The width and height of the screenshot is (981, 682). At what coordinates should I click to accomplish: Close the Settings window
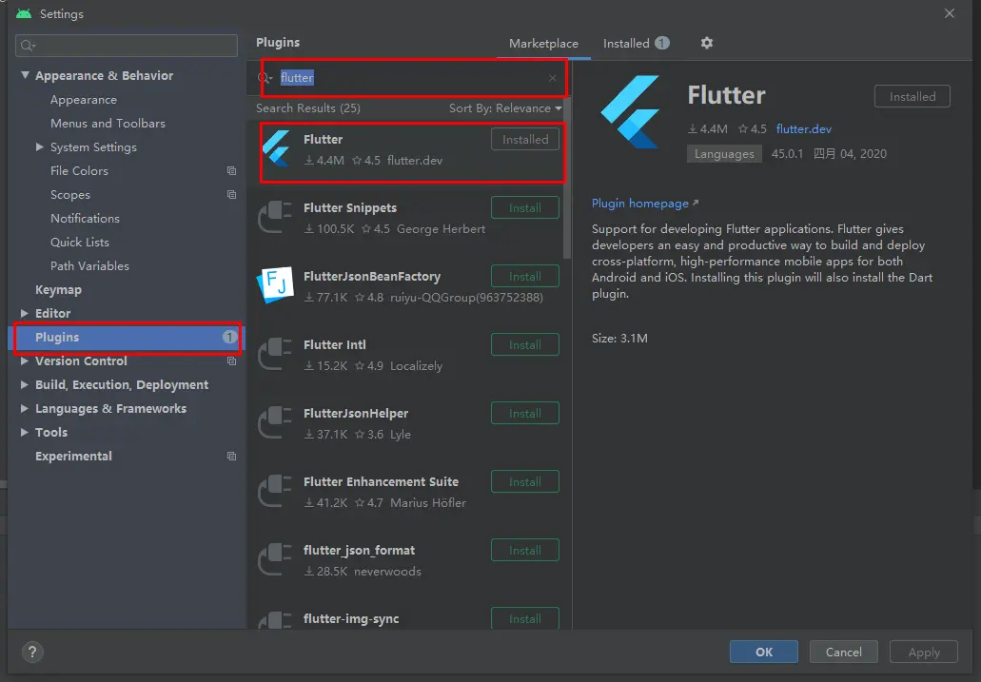[949, 13]
